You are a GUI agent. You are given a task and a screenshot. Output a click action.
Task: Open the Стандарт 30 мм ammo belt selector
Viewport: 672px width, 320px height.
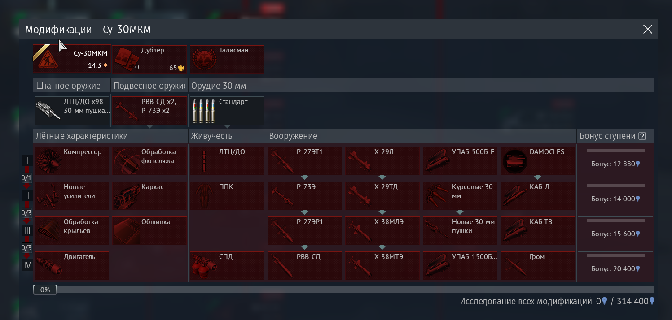(227, 111)
